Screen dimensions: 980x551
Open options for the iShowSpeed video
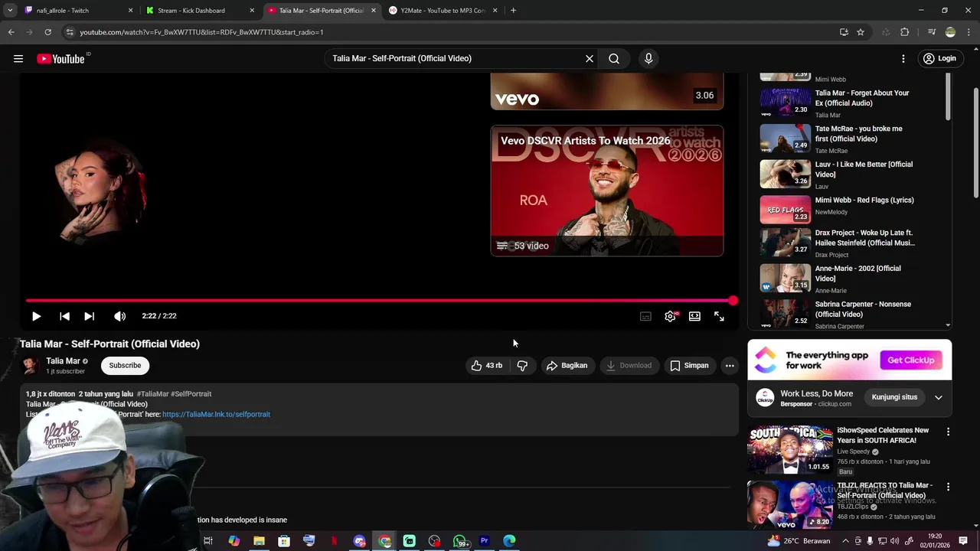pos(948,432)
